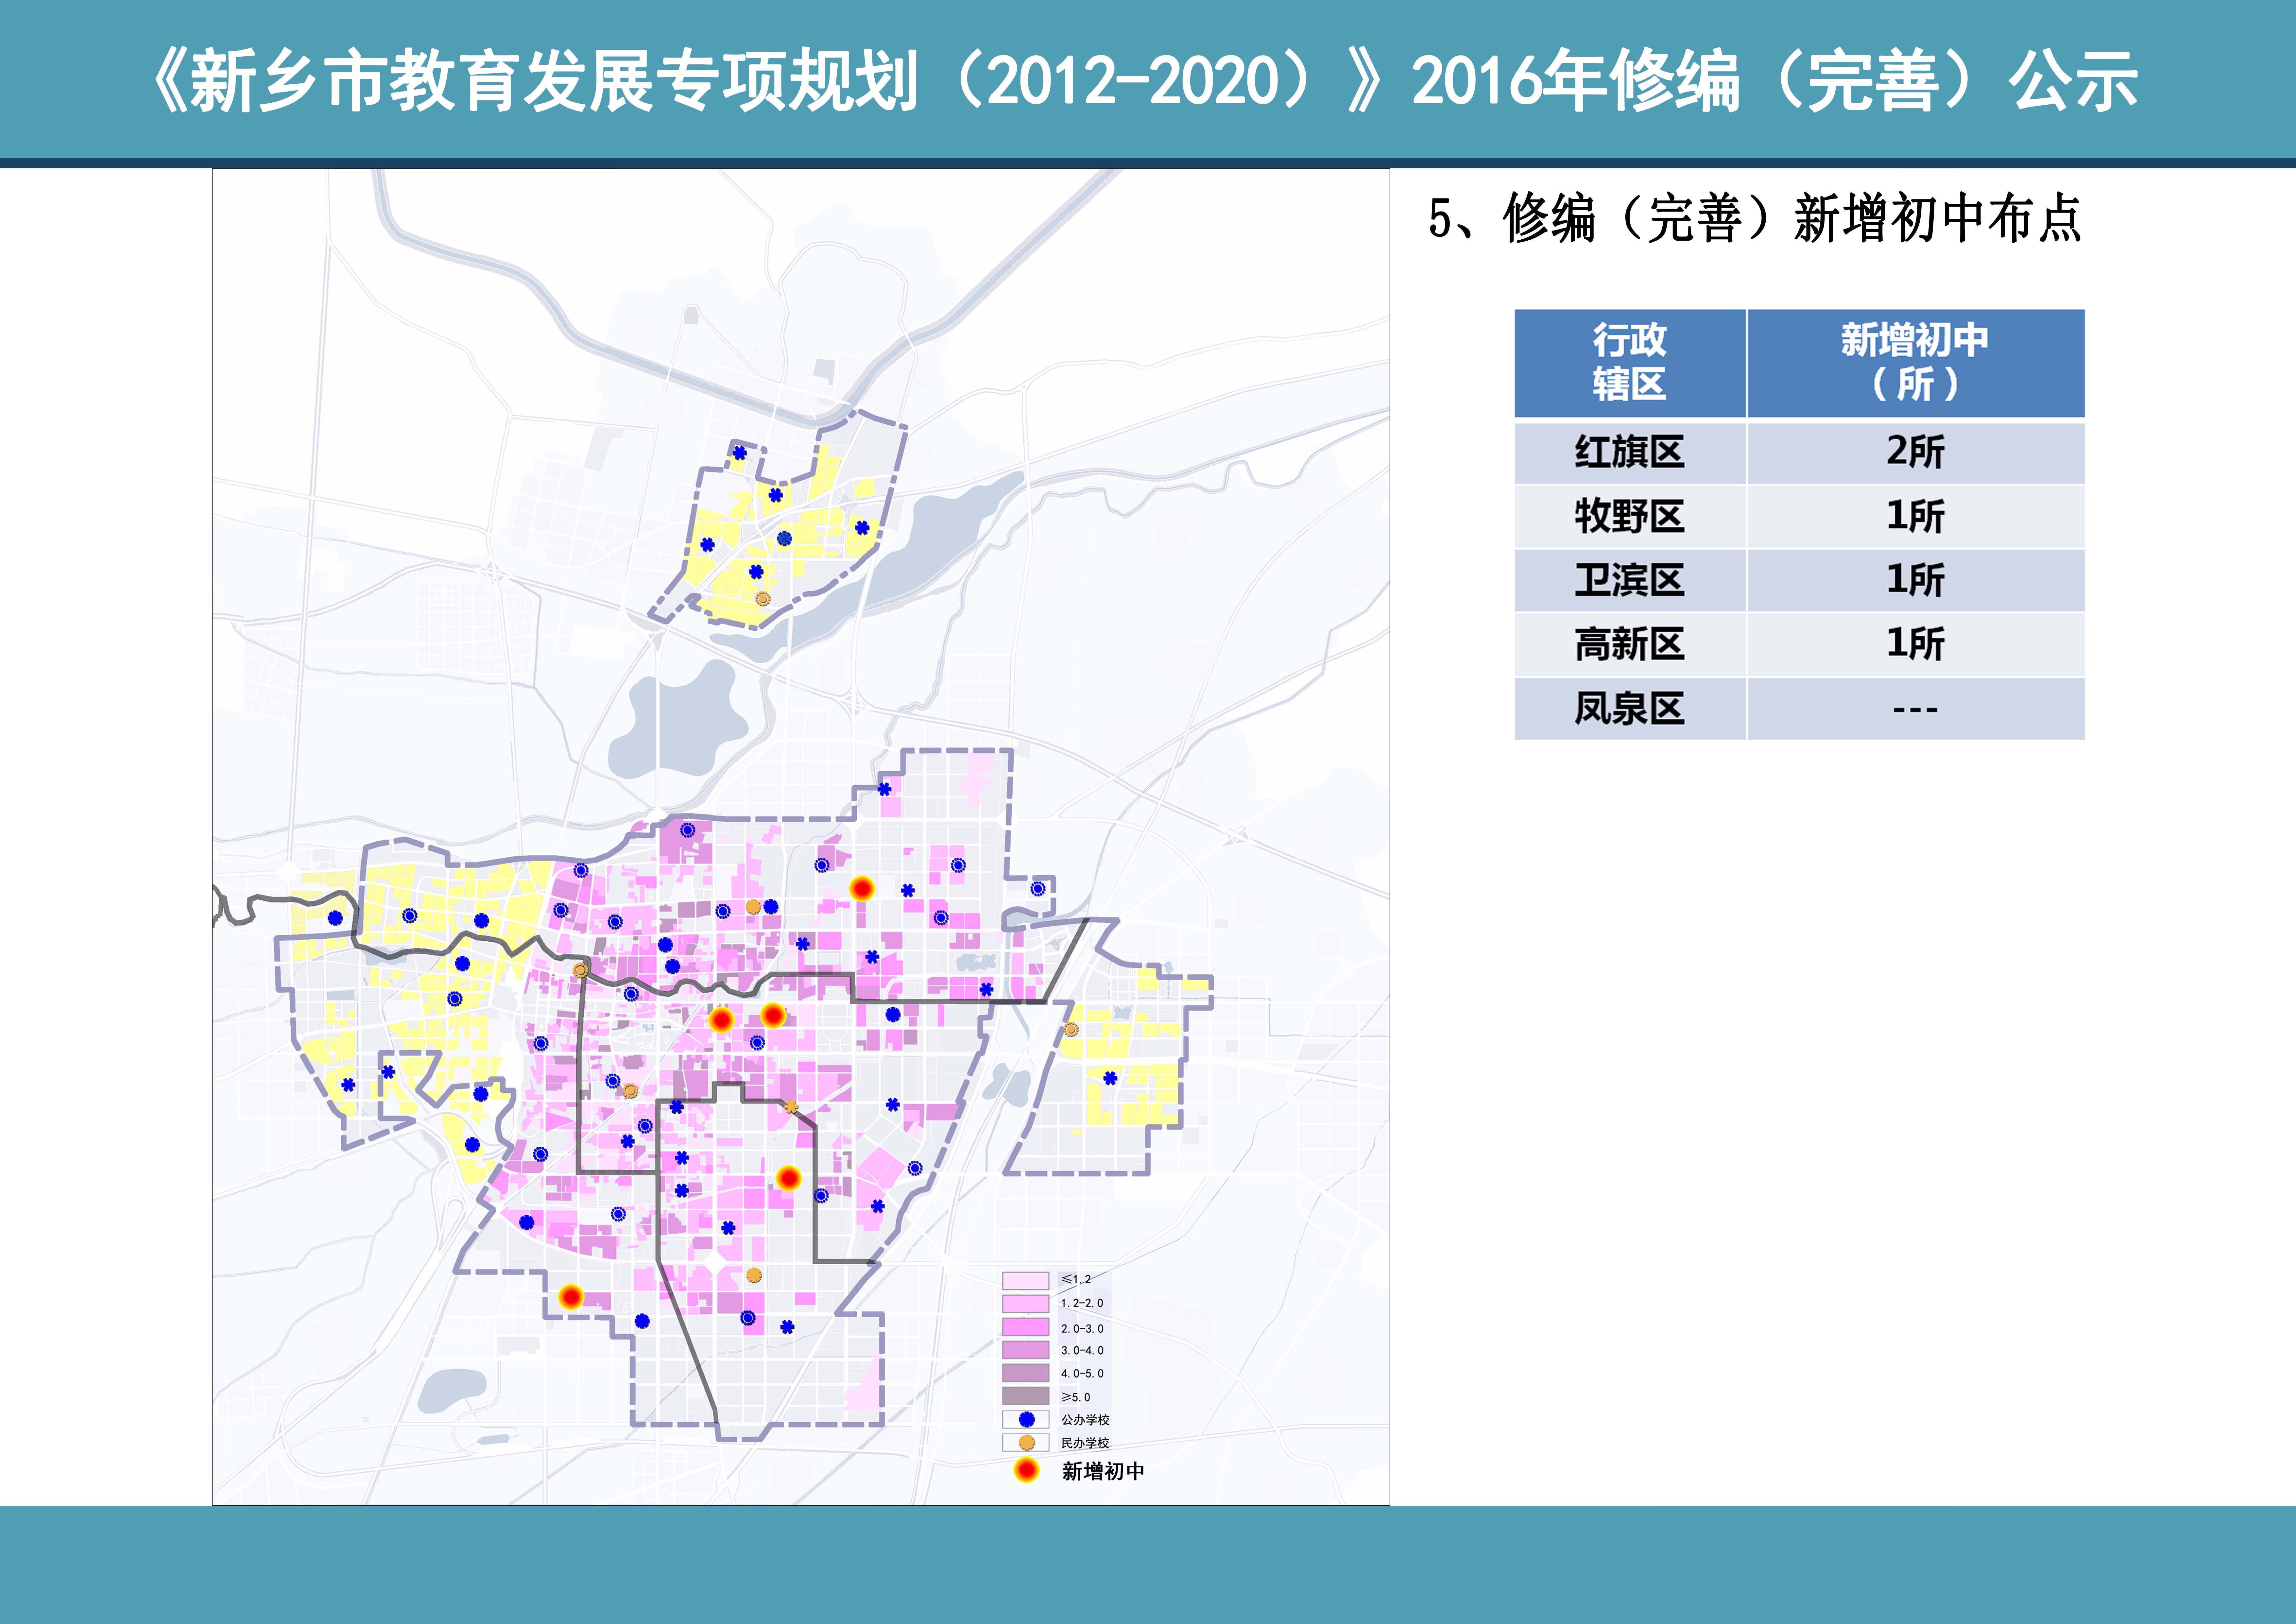The width and height of the screenshot is (2296, 1624).
Task: Select the 卫滨区 table cell
Action: click(1630, 581)
